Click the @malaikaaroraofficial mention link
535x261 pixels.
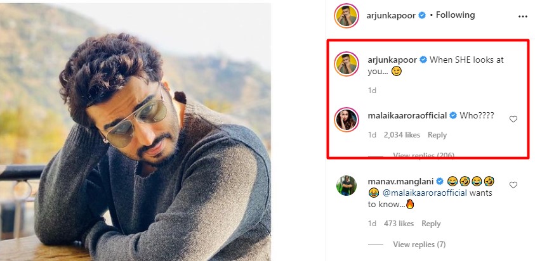[x=421, y=193]
